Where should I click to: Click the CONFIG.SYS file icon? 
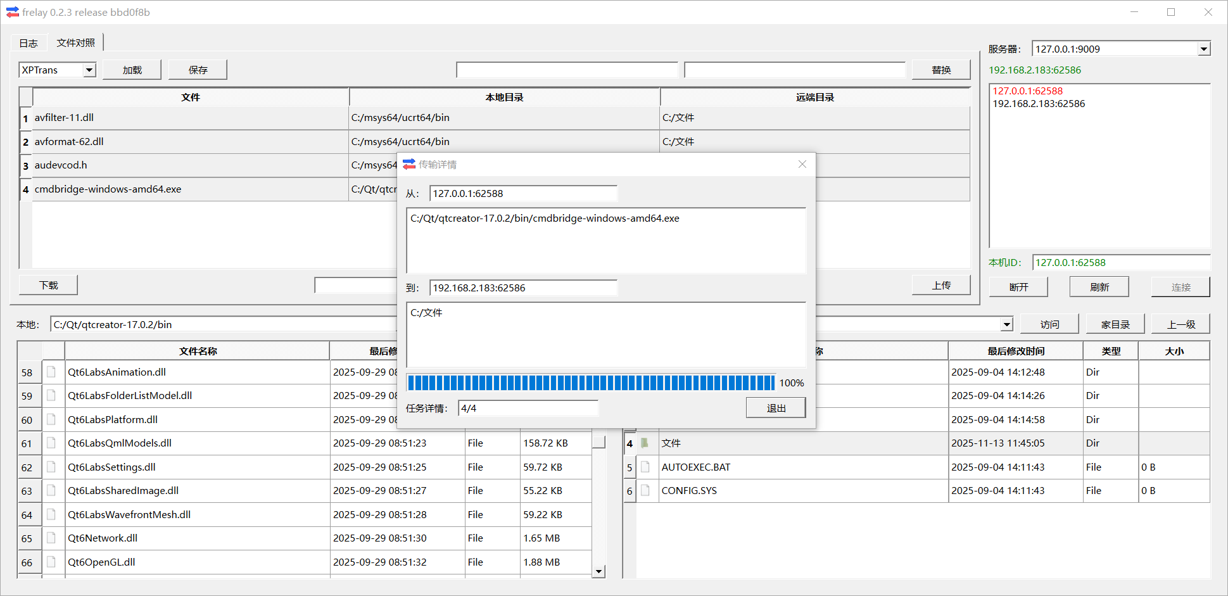click(645, 490)
